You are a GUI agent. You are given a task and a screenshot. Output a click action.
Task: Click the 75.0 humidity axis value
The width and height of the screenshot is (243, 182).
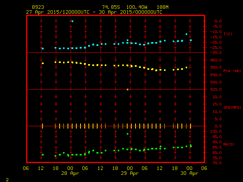[217, 158]
